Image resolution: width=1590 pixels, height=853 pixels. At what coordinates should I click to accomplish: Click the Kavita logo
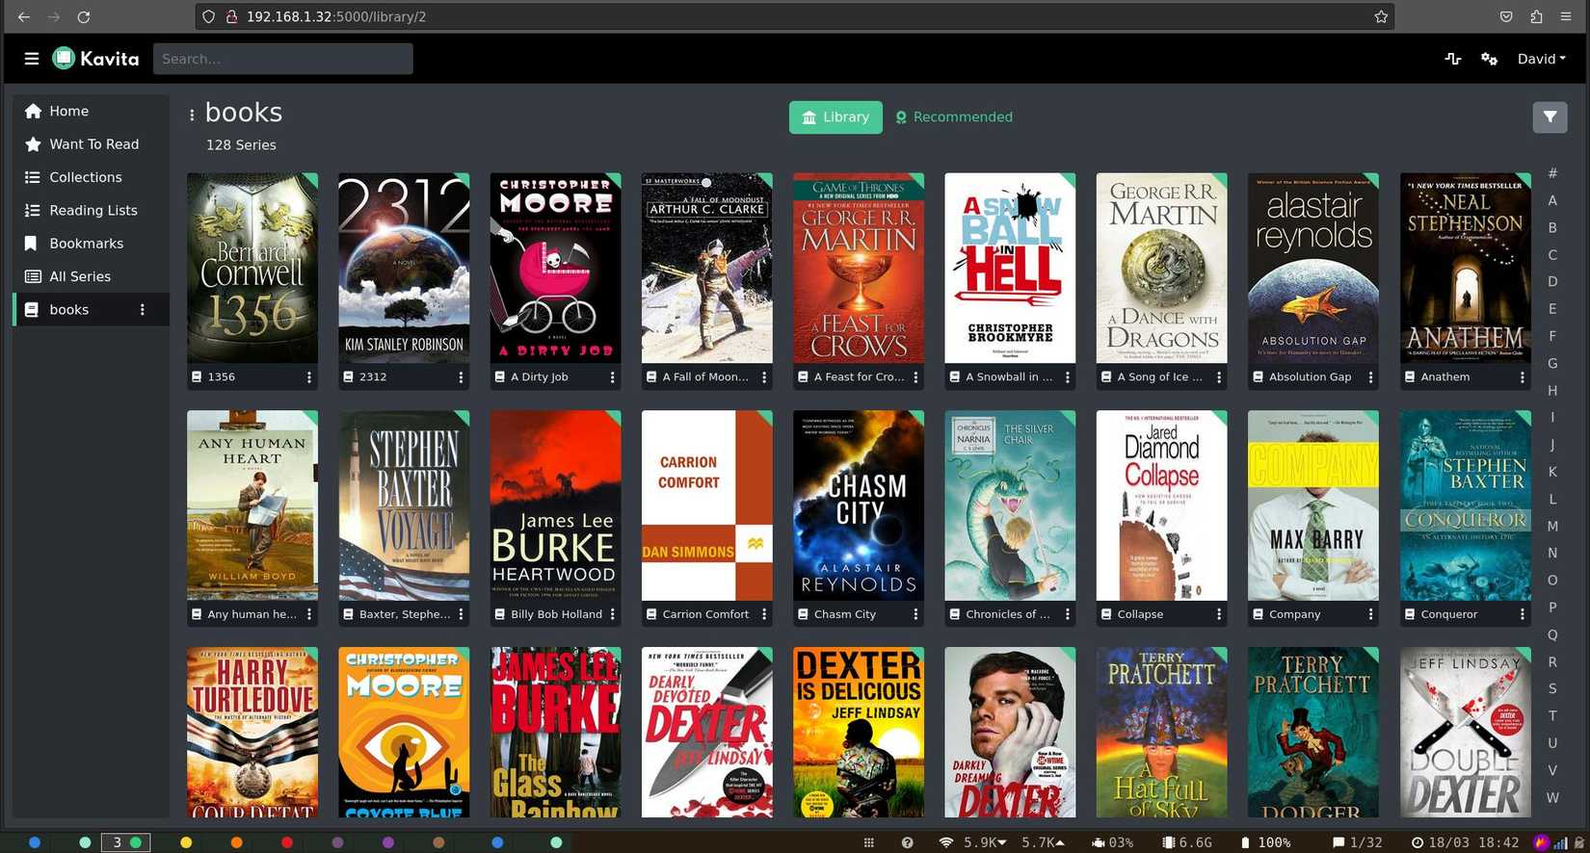point(95,59)
